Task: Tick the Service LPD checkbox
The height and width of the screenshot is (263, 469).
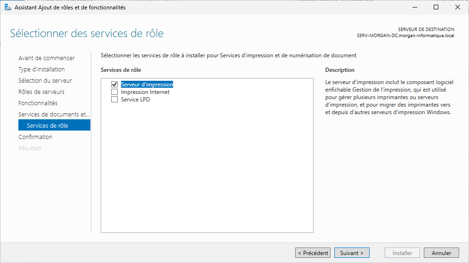Action: pos(114,100)
